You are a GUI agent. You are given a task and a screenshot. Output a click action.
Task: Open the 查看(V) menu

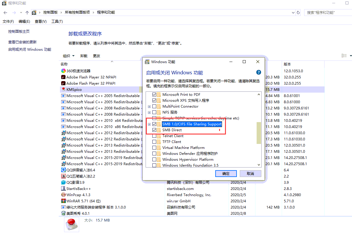[x=40, y=22]
